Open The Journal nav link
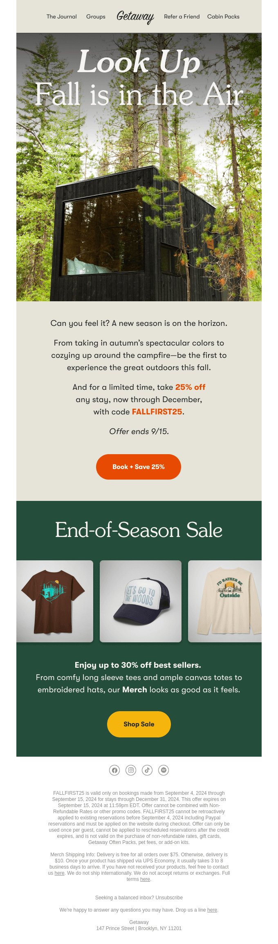This screenshot has height=944, width=278. coord(62,17)
